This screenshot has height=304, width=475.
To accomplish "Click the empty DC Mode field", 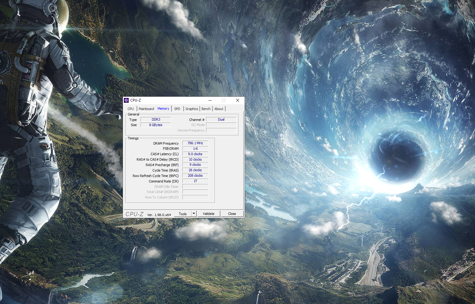I will pos(221,125).
